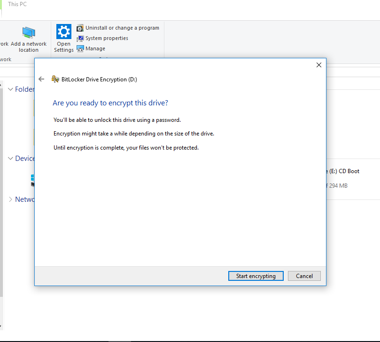Collapse the Folders group chevron
Image resolution: width=380 pixels, height=342 pixels.
pyautogui.click(x=10, y=89)
